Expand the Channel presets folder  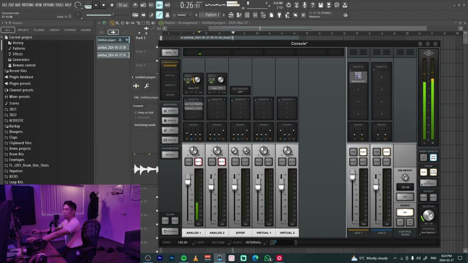[x=21, y=90]
